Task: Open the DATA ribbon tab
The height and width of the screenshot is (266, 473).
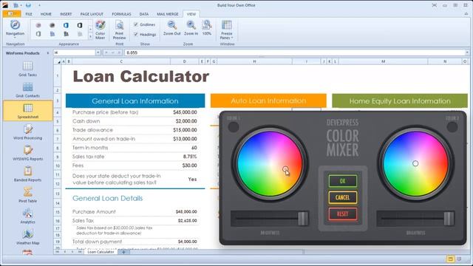Action: pyautogui.click(x=144, y=14)
